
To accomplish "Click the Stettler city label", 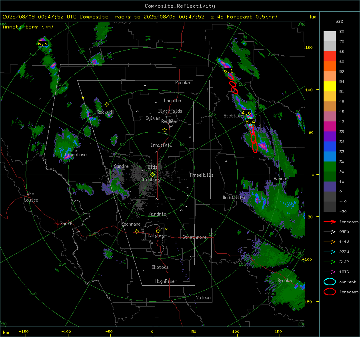I will click(233, 116).
